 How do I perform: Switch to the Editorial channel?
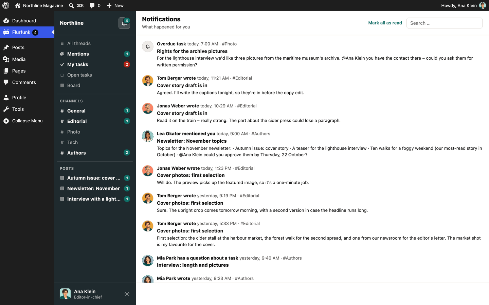[95, 121]
